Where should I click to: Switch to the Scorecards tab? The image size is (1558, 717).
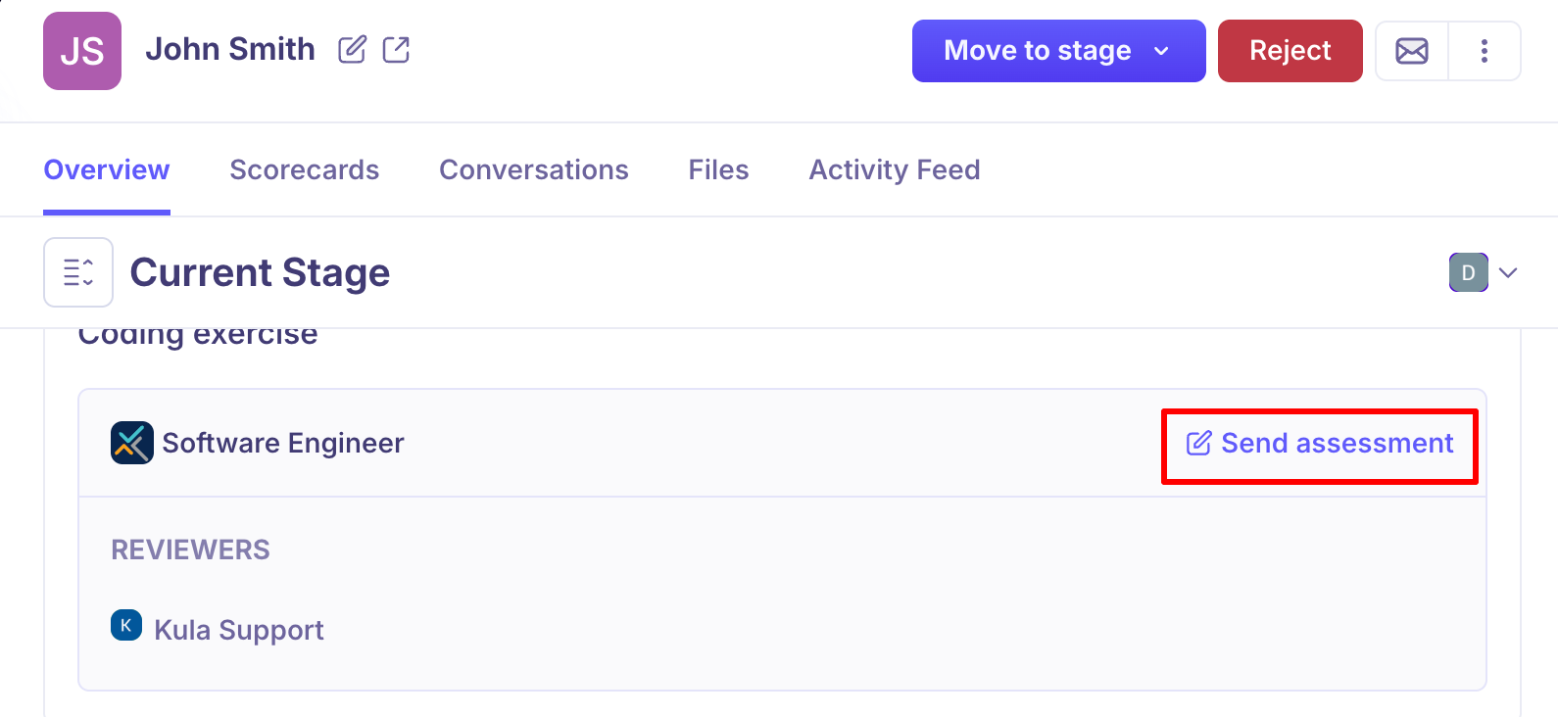304,169
